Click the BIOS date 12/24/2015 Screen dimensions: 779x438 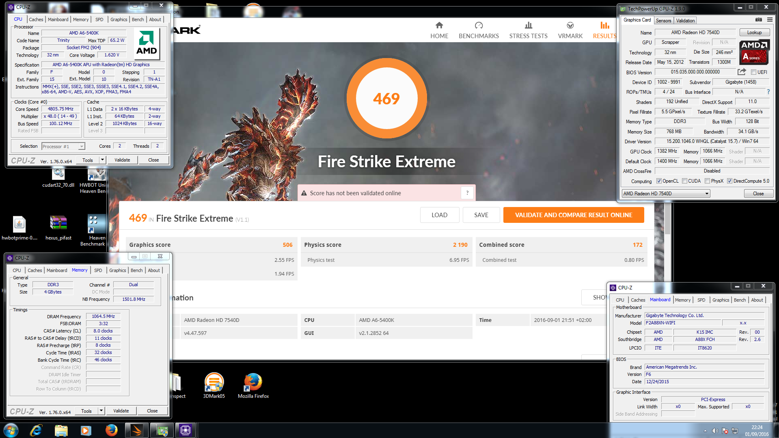[704, 382]
